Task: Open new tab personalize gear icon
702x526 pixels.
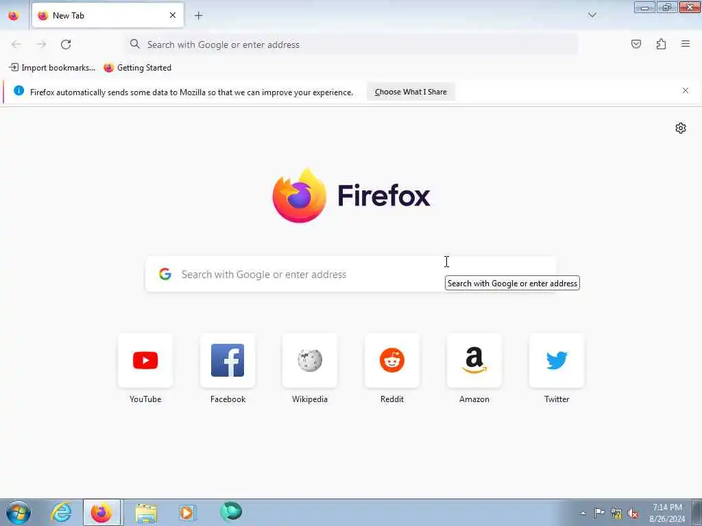Action: point(681,128)
